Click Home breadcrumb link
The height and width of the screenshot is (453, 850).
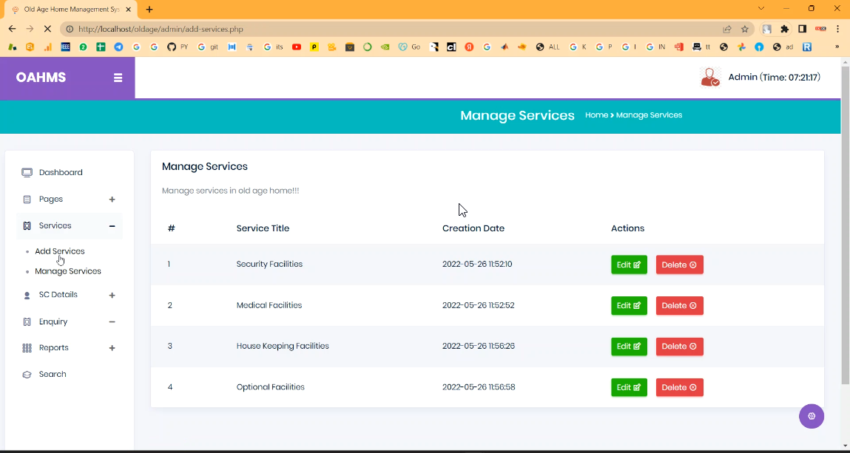tap(596, 115)
